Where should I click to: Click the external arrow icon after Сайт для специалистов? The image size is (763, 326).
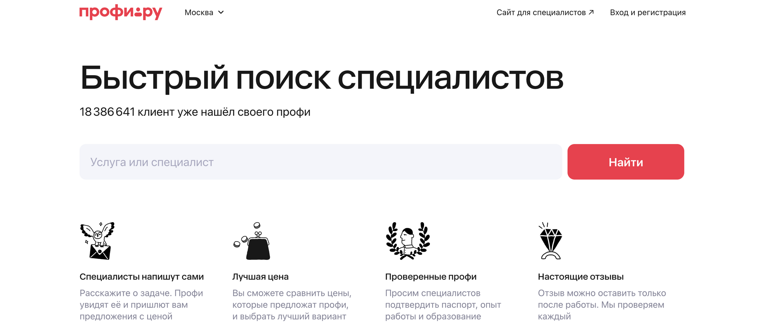[x=591, y=12]
